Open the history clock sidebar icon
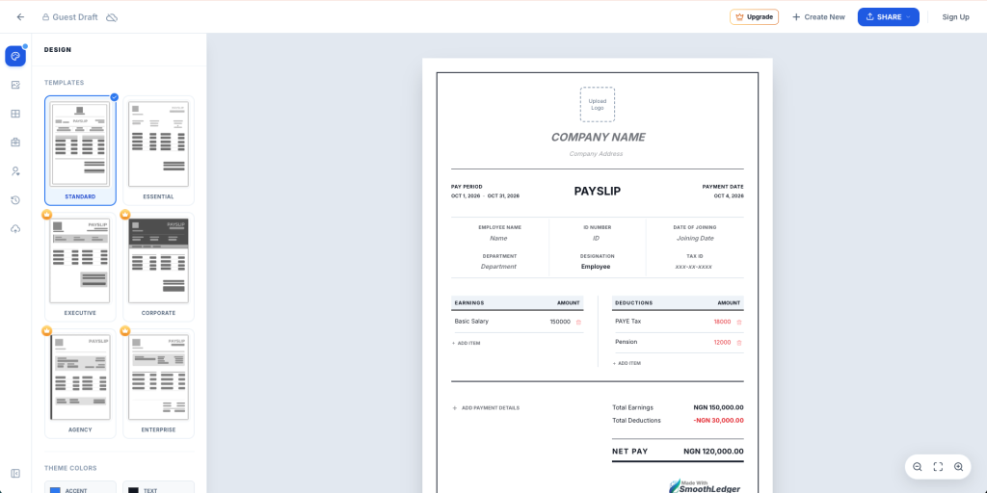This screenshot has height=493, width=987. point(15,200)
